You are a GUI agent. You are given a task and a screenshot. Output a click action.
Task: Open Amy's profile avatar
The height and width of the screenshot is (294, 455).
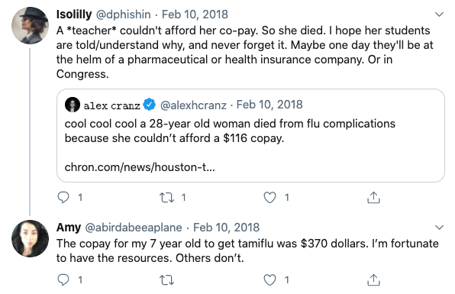click(x=30, y=238)
